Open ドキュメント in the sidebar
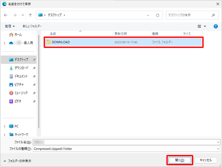 tap(21, 76)
